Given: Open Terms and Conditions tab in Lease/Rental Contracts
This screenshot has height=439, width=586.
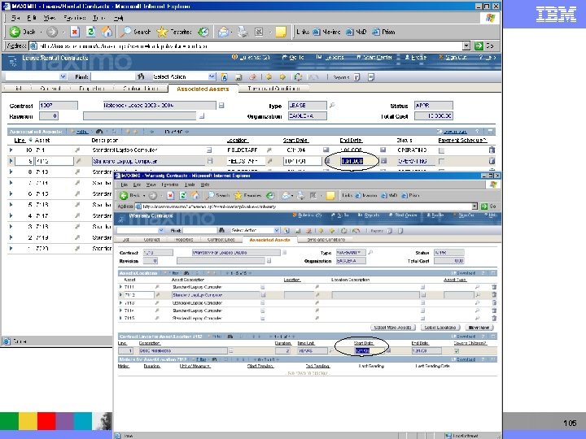Looking at the screenshot, I should coord(273,89).
